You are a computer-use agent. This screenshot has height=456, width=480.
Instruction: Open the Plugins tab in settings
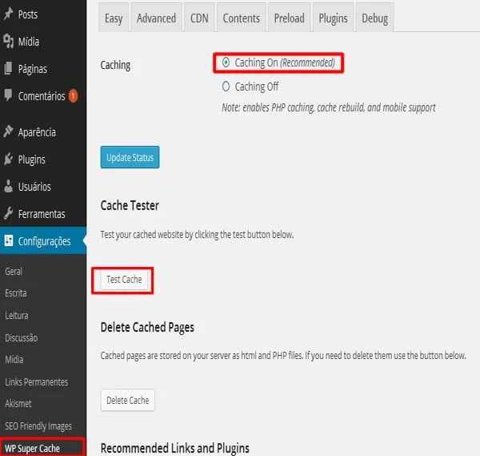(x=333, y=18)
